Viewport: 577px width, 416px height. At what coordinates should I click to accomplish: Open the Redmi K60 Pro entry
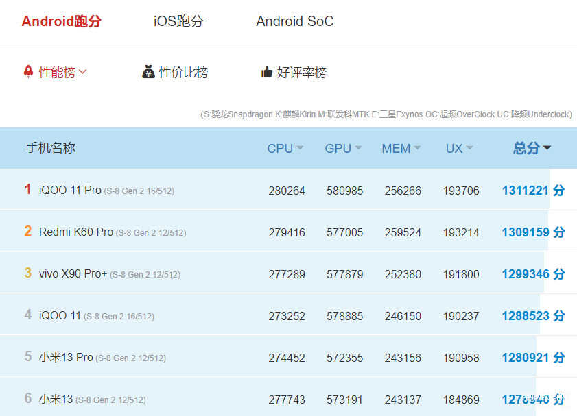75,232
